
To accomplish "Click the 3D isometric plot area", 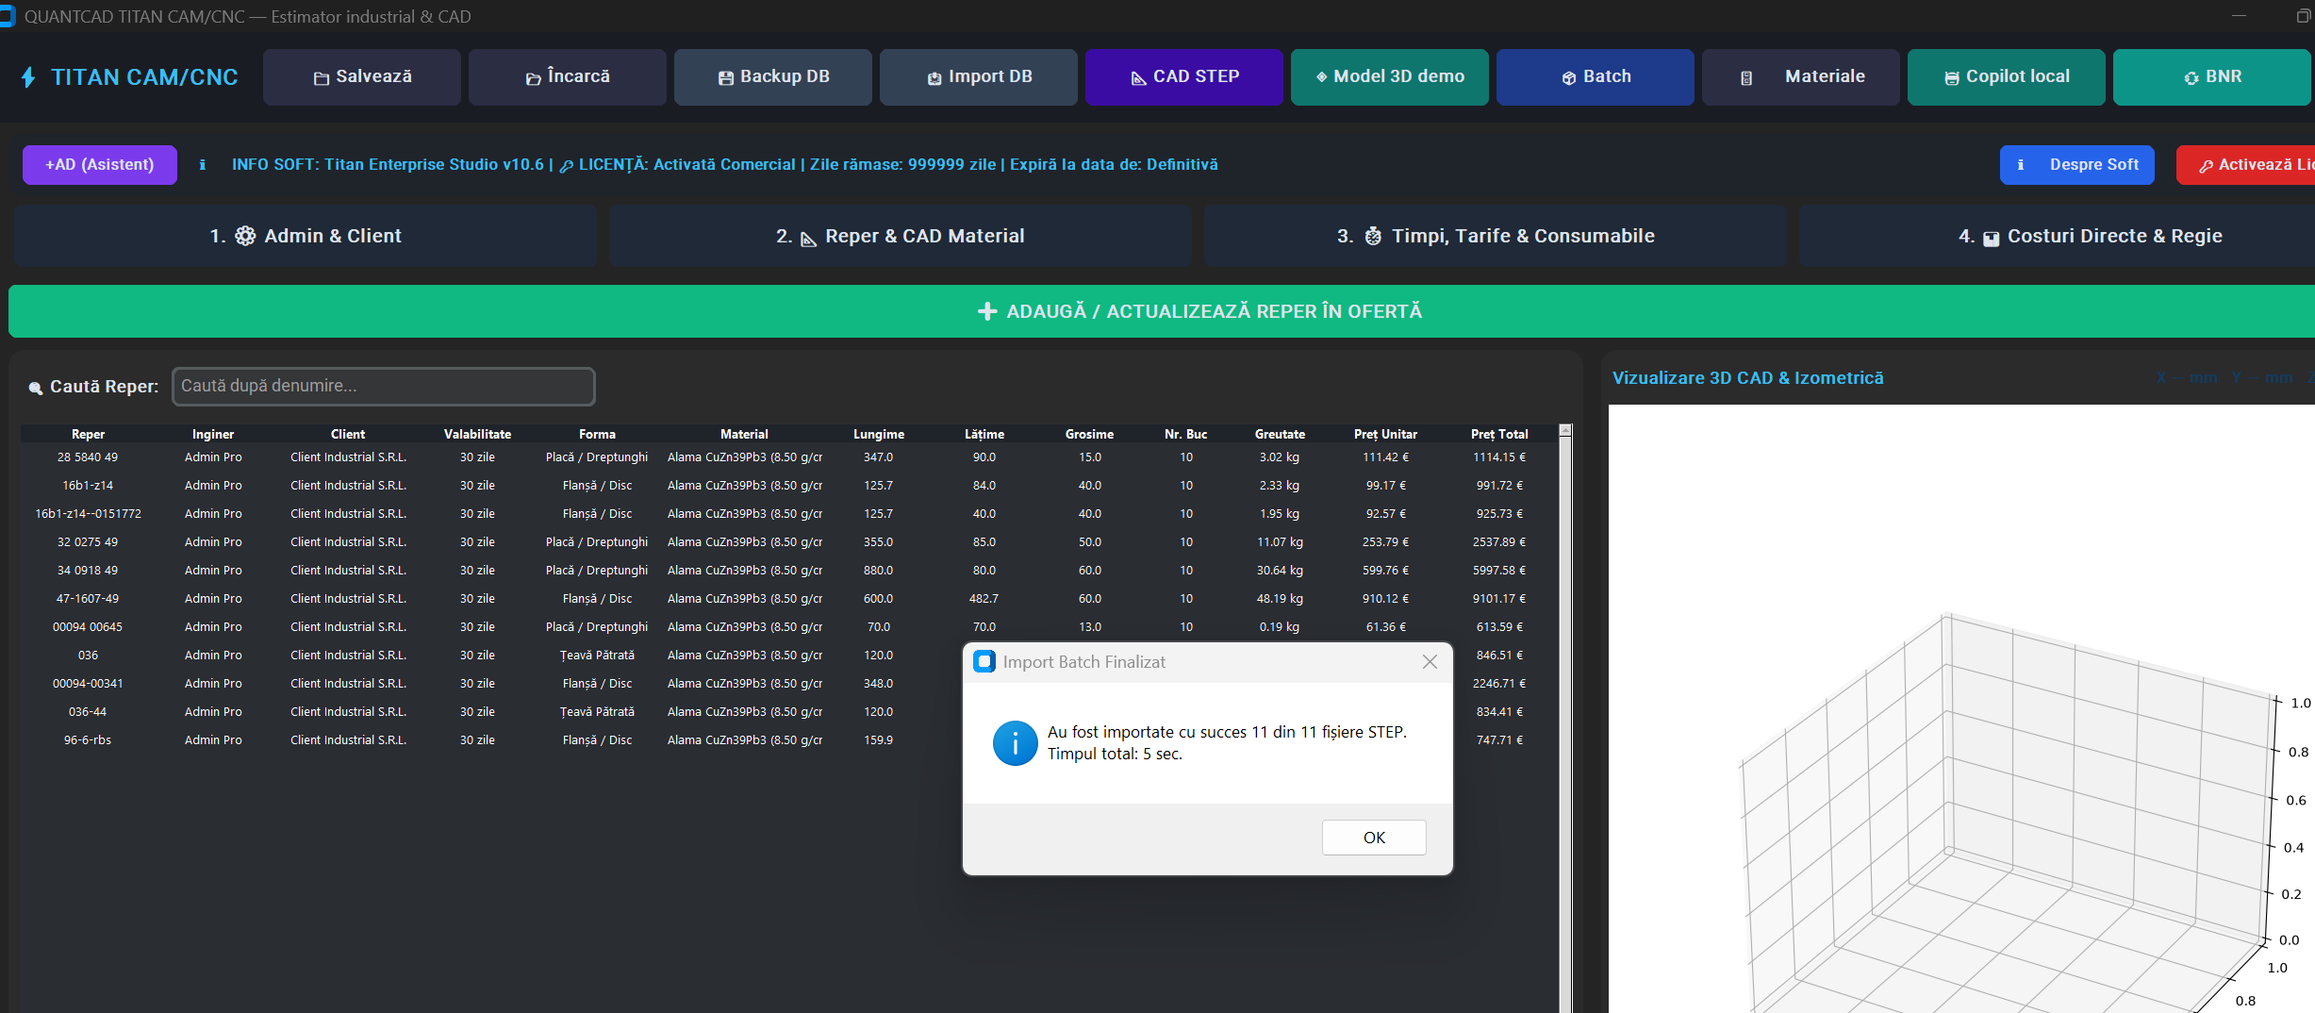I will [1961, 709].
